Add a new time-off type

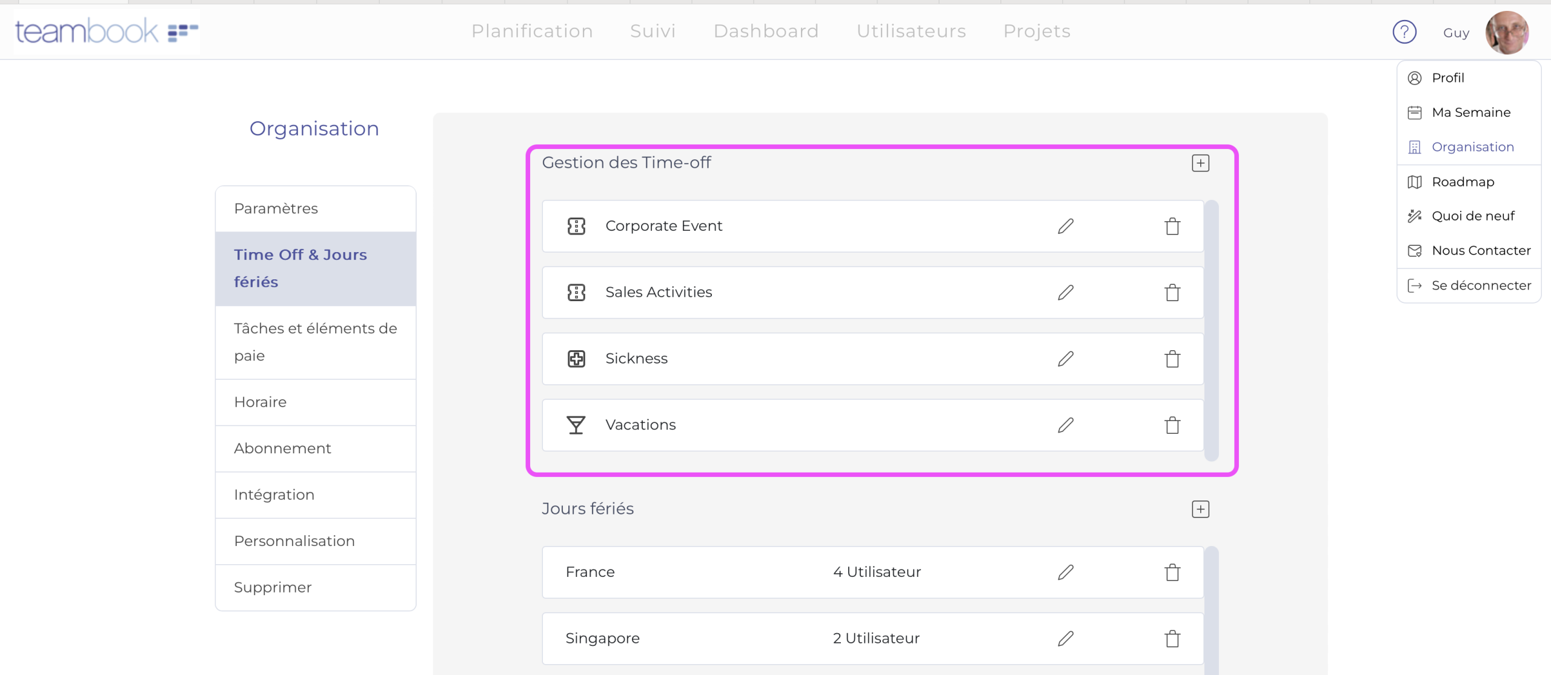click(1200, 163)
